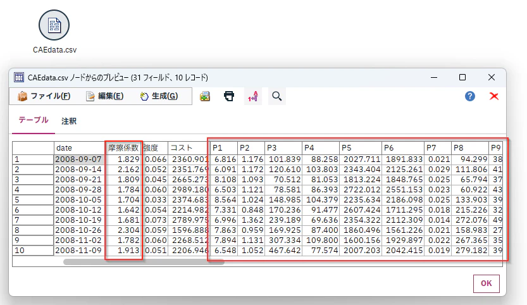Screen dimensions: 527x305
Task: Click the P1 value 8.564
Action: (224, 200)
